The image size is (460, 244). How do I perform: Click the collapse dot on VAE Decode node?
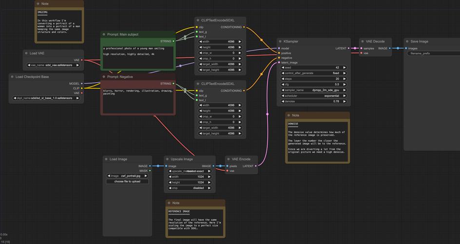click(363, 41)
